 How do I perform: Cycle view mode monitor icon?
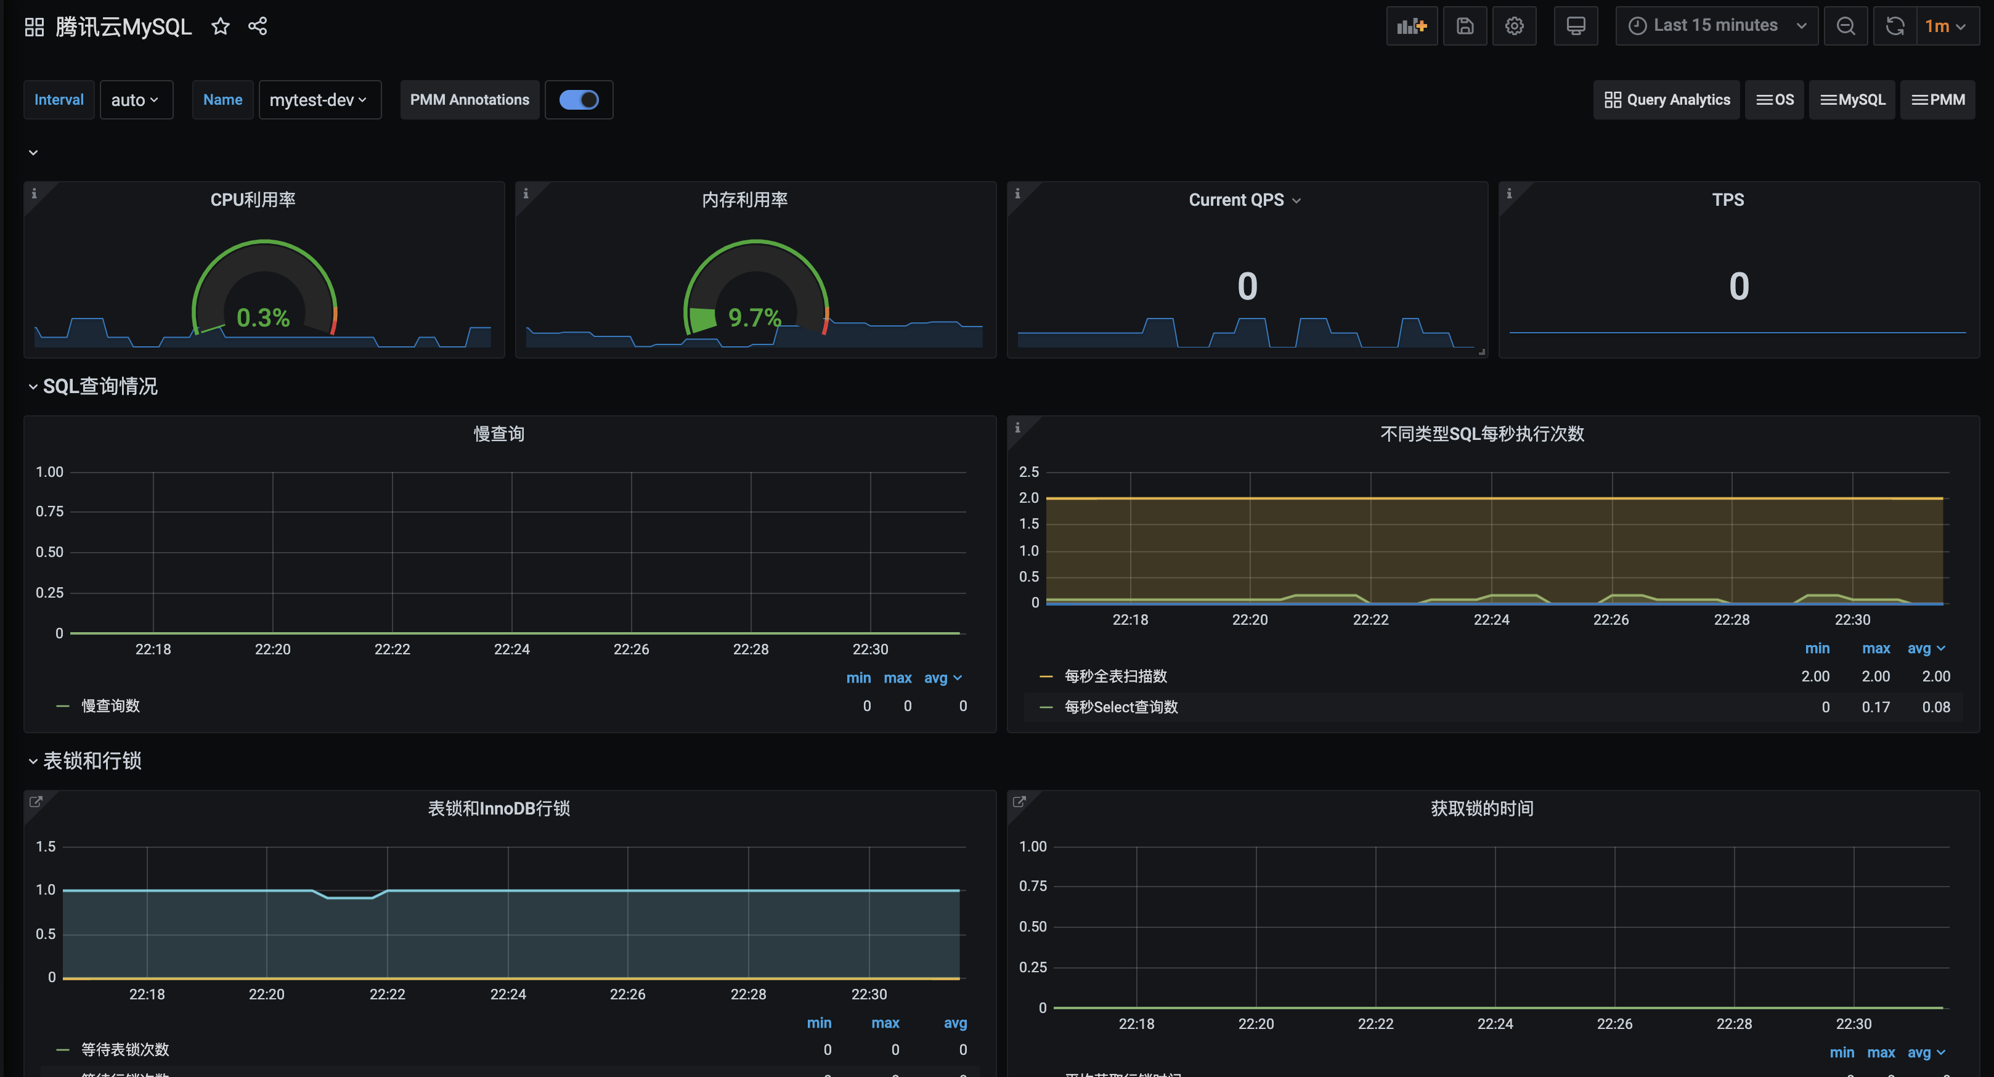tap(1575, 26)
